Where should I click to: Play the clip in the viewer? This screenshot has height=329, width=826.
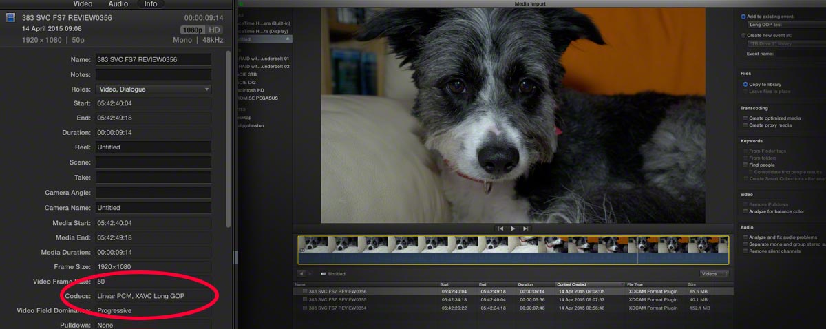(x=513, y=229)
